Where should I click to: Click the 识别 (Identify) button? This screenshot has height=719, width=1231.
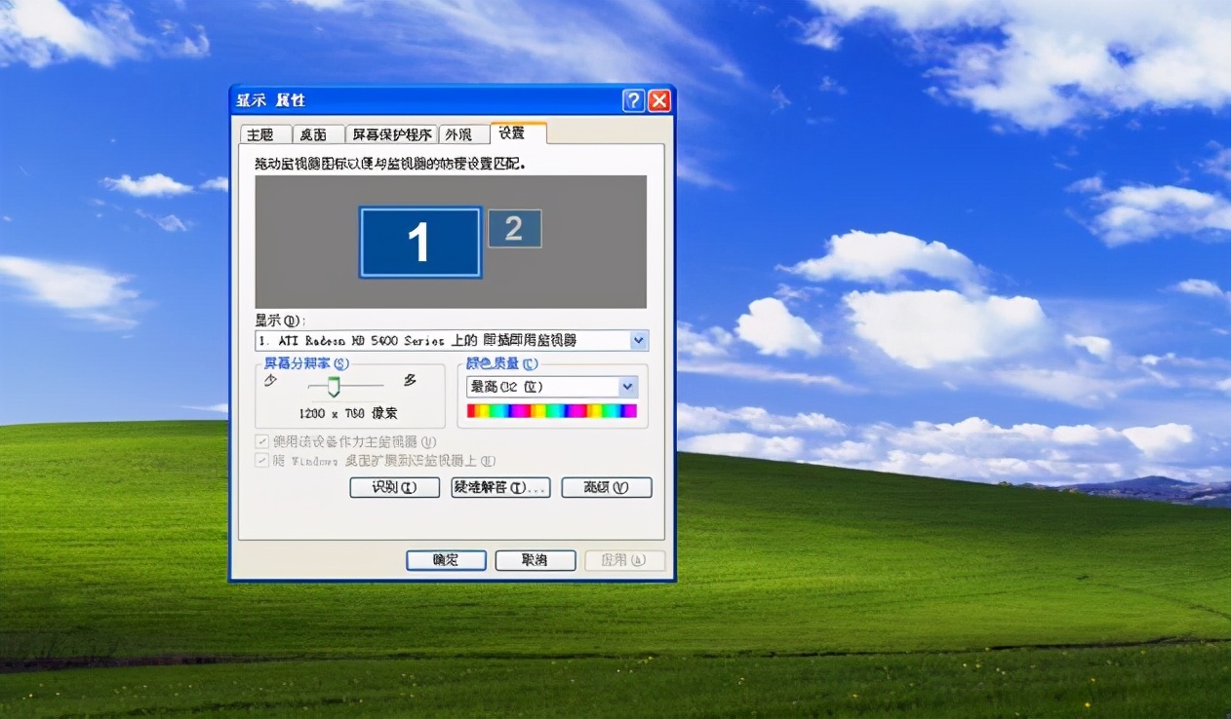[394, 487]
